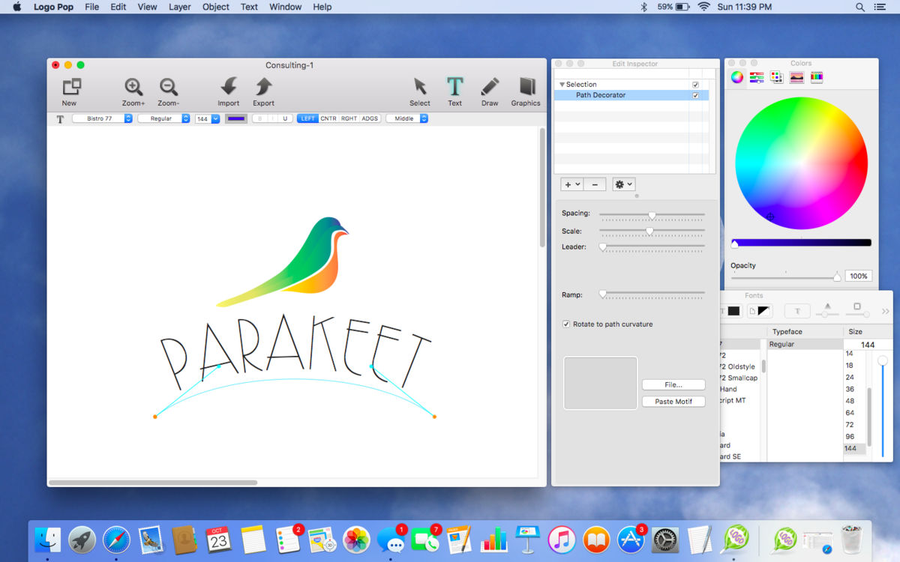Screen dimensions: 900x562
Task: Click the File... button
Action: (673, 385)
